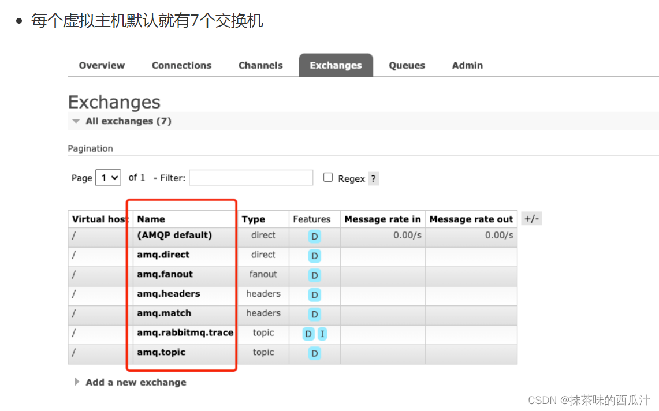Open the Page number dropdown
This screenshot has width=659, height=411.
108,178
